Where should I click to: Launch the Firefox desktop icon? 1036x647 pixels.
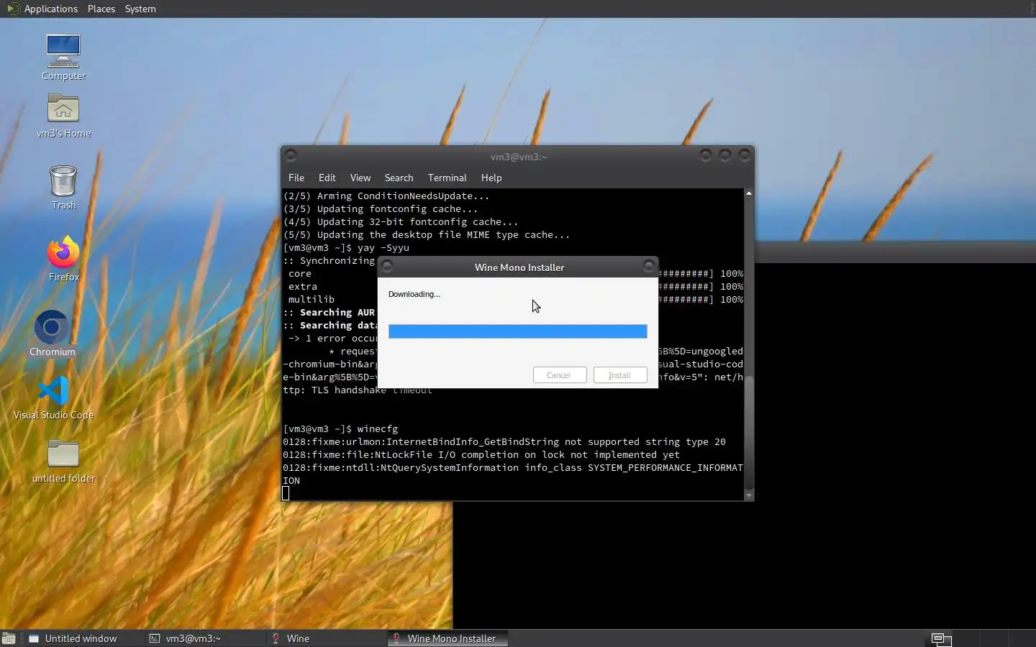pos(63,259)
